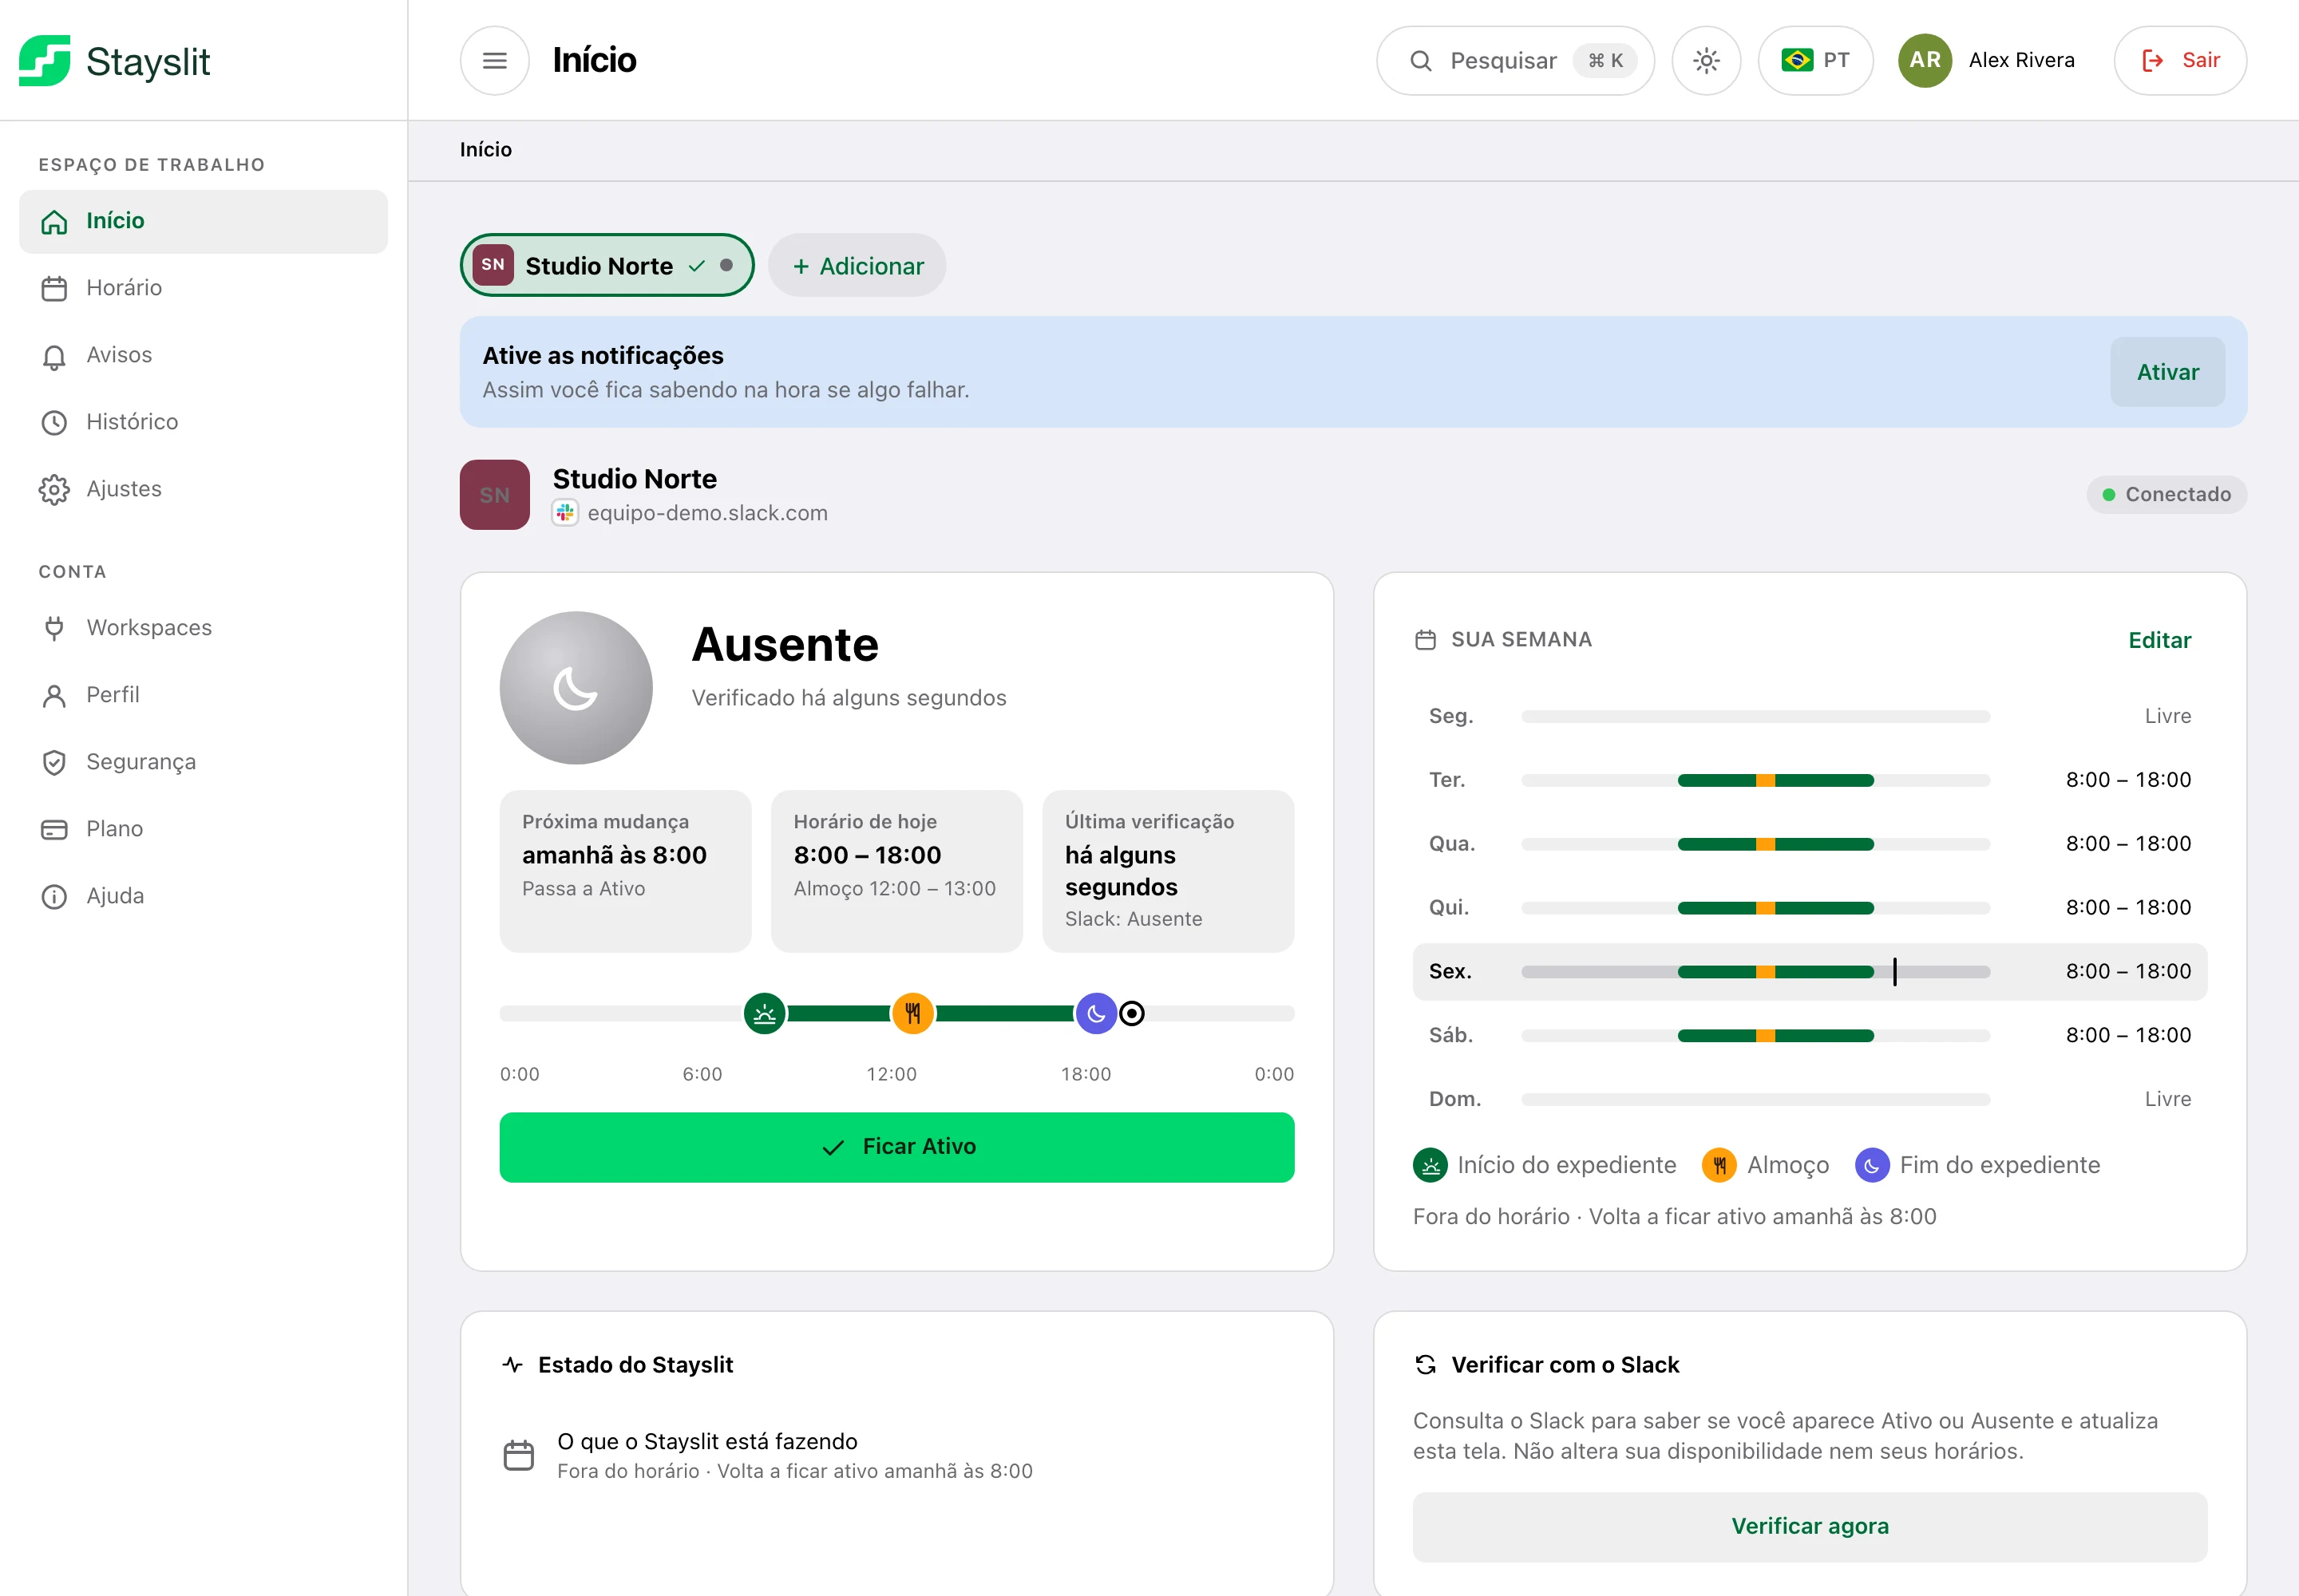This screenshot has width=2299, height=1596.
Task: Click the Última verificação card
Action: tap(1168, 871)
